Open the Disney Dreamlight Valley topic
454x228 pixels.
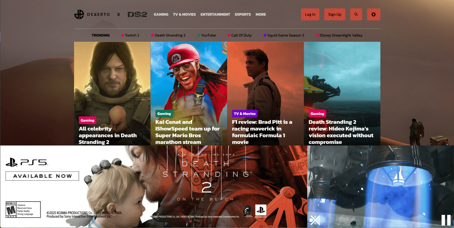pos(339,35)
